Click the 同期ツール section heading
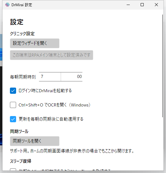The width and height of the screenshot is (166, 173). click(19, 132)
